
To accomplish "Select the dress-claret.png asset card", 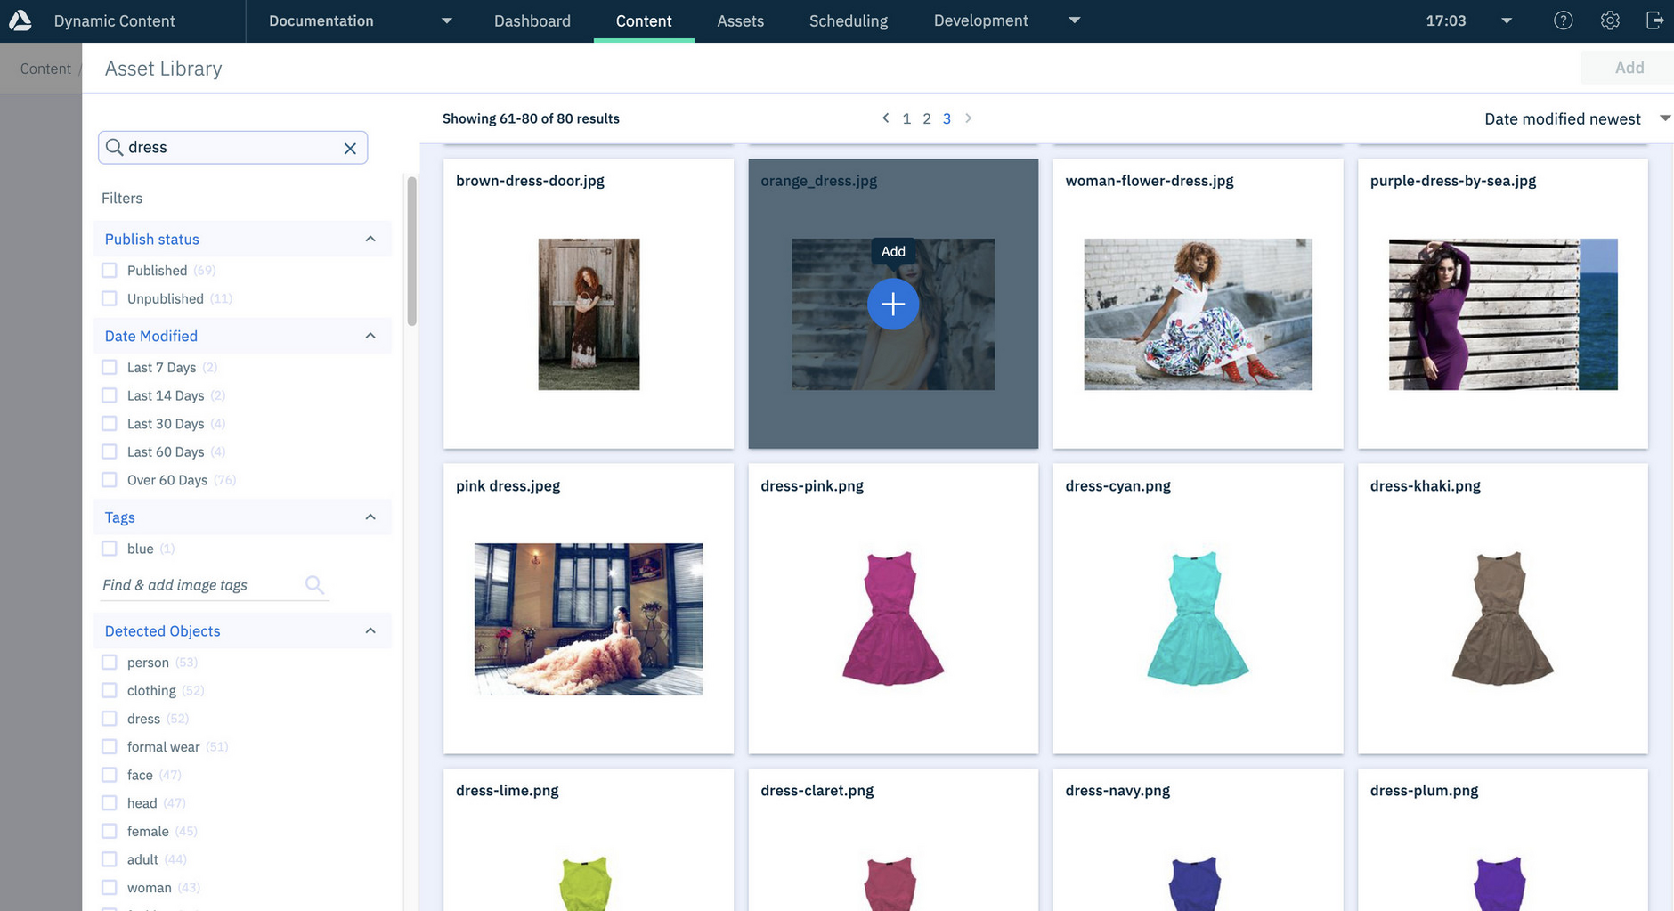I will coord(893,840).
